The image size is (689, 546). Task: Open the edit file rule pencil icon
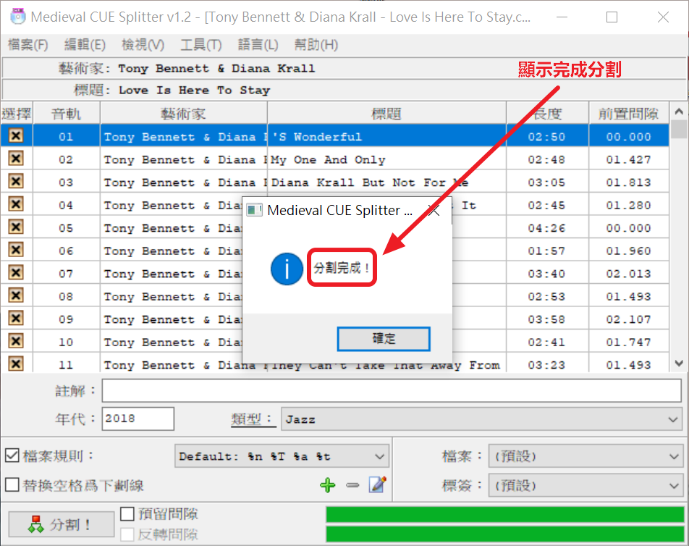coord(378,484)
